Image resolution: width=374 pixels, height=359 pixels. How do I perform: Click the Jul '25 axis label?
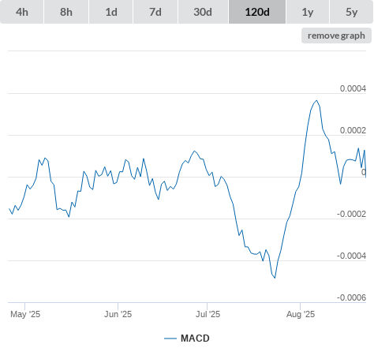click(208, 314)
